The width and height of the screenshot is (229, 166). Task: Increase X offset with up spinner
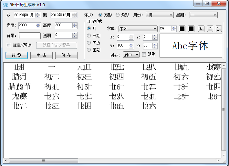(x=131, y=36)
